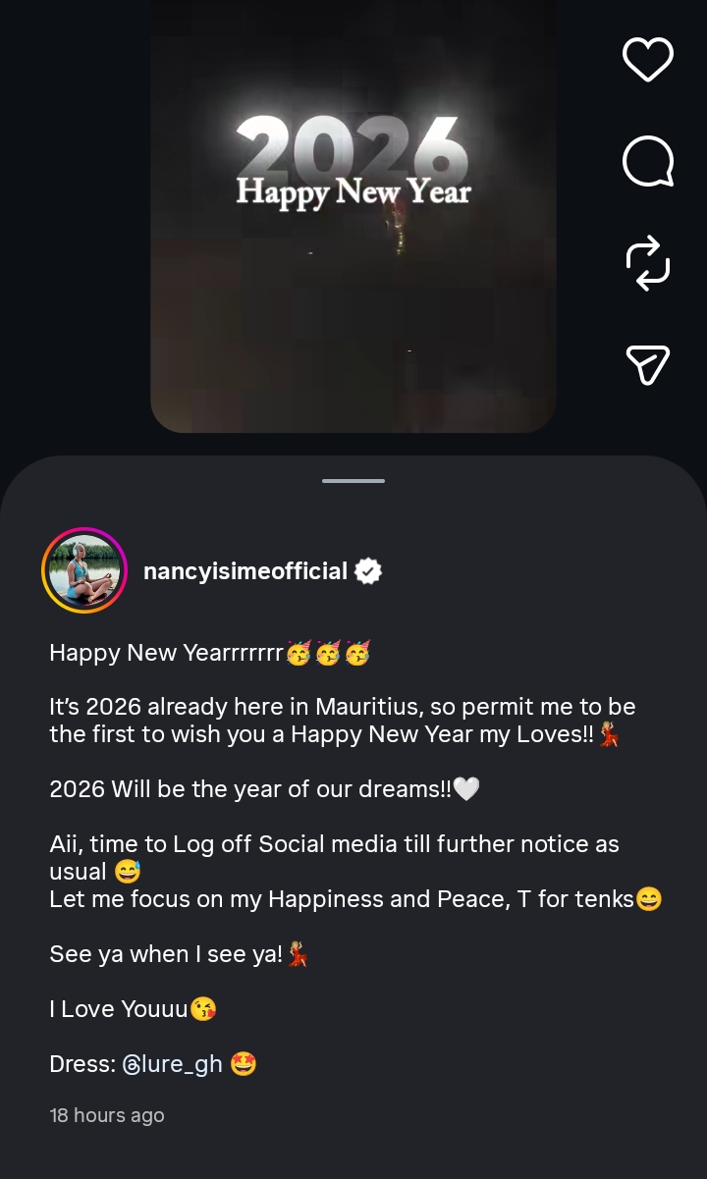Viewport: 707px width, 1179px height.
Task: Open the nancyisimeofficial profile picture story
Action: coord(84,570)
